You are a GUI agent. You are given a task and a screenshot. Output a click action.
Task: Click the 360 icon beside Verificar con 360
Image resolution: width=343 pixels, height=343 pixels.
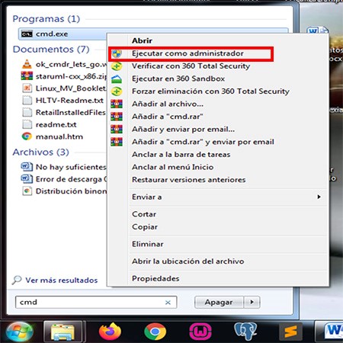117,66
